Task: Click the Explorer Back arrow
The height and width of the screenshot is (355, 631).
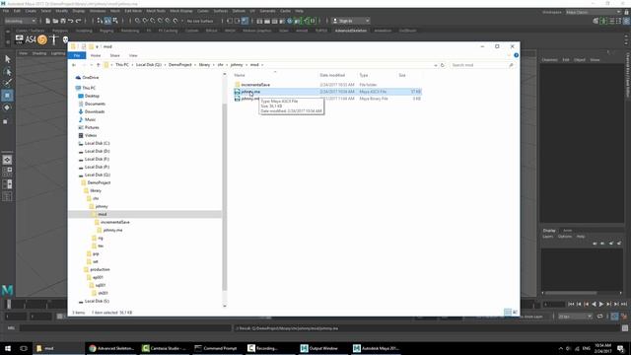Action: [x=74, y=65]
